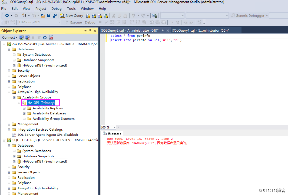Click the New Project icon in toolbar
This screenshot has height=195, width=288.
24,16
